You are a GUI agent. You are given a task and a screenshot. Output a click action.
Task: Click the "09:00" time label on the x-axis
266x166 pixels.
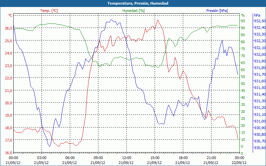click(x=98, y=158)
